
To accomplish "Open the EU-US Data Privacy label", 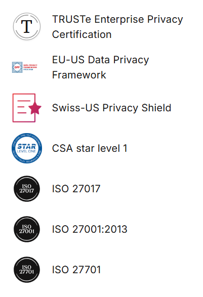I will (x=100, y=60).
